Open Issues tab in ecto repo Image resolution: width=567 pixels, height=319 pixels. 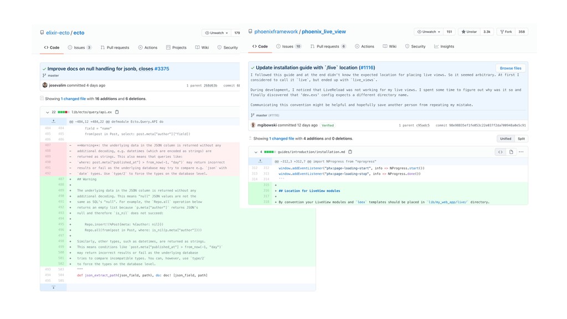click(80, 48)
